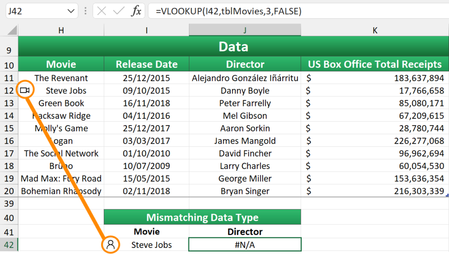Click the Enter checkmark formula bar icon
The image size is (449, 254).
coord(118,11)
